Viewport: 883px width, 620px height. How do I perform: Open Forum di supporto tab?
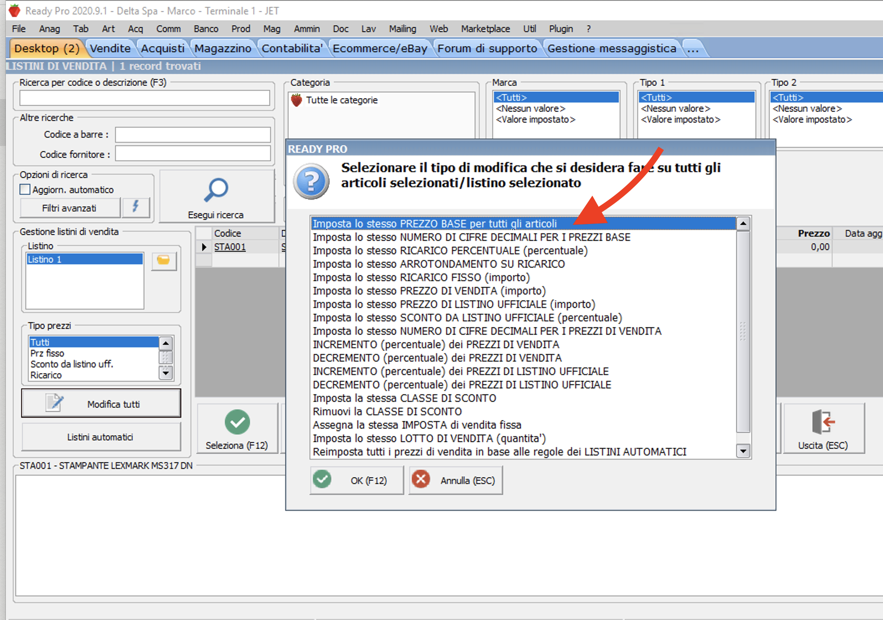pos(487,48)
